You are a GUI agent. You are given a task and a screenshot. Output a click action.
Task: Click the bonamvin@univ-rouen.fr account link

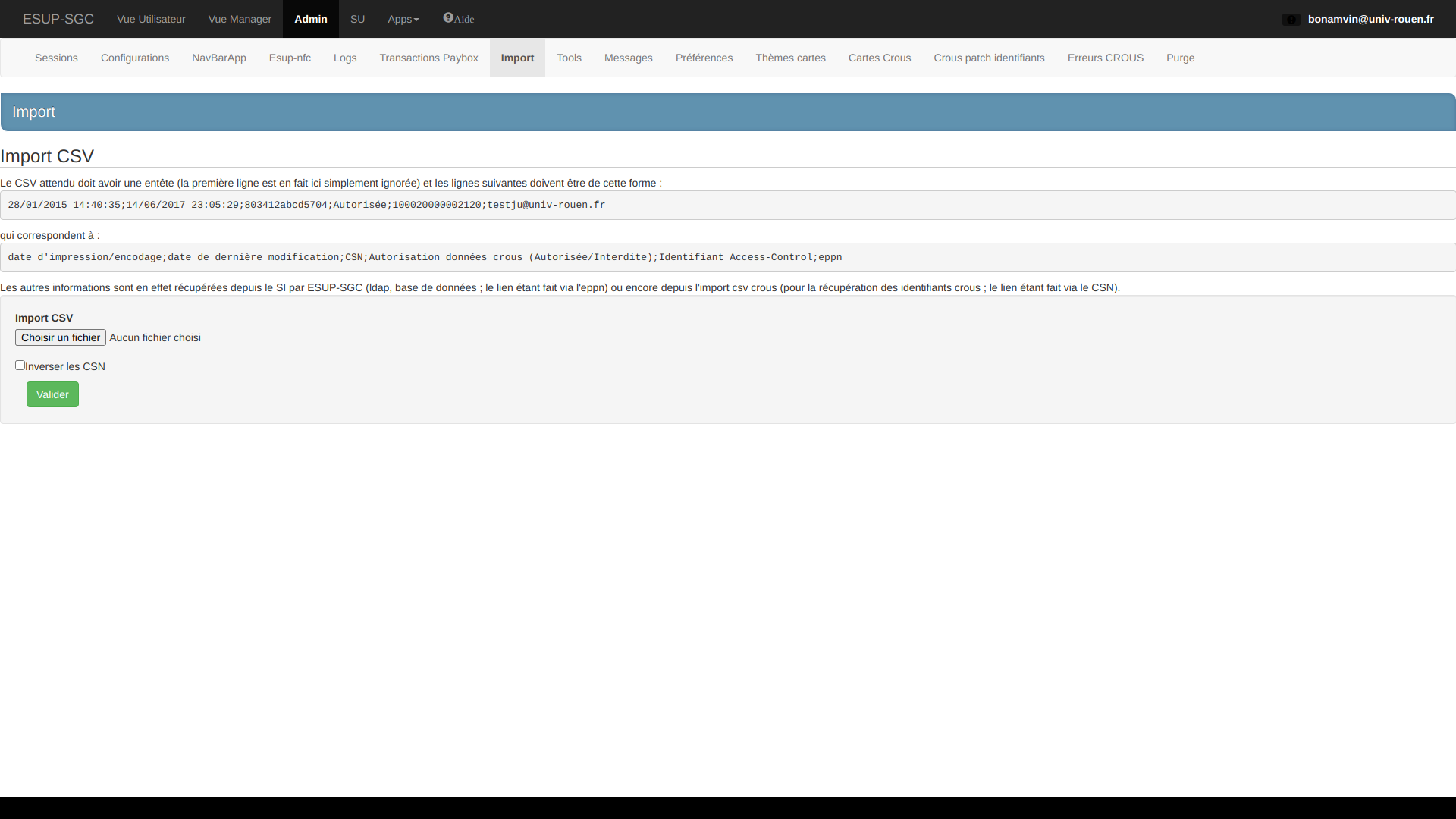coord(1370,19)
